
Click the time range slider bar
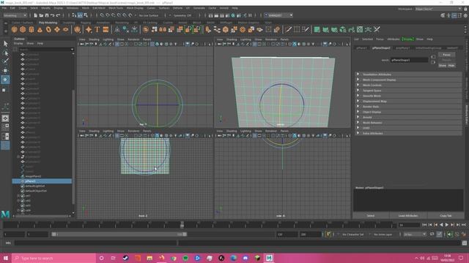coord(119,235)
